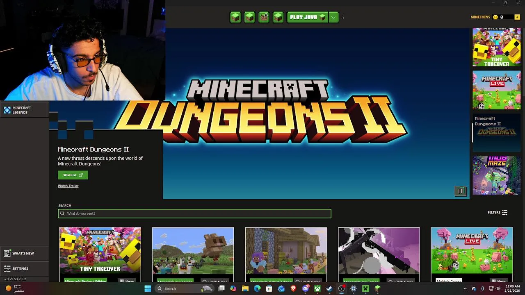The image size is (525, 295).
Task: Pause the hero carousel slideshow
Action: point(461,191)
